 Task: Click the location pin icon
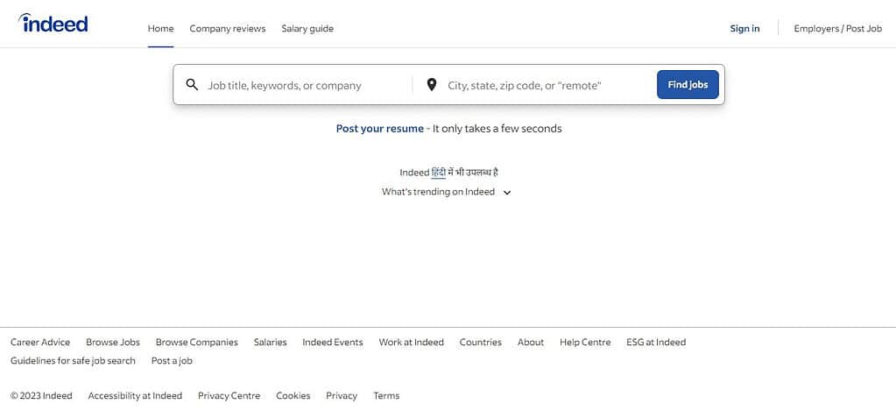click(432, 85)
